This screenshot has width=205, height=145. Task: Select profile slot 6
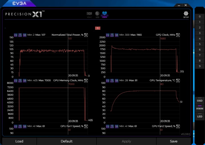[x=200, y=50]
